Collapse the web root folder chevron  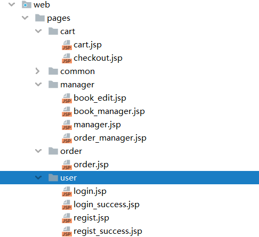[12, 4]
